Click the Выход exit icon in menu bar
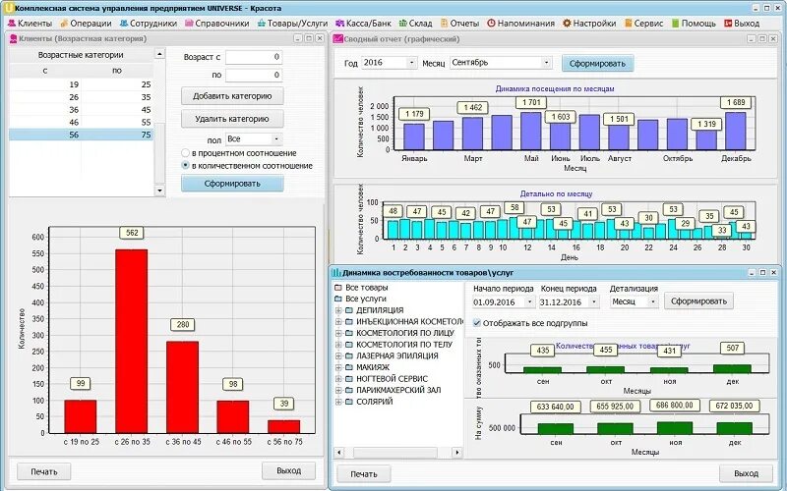The width and height of the screenshot is (787, 491). (x=728, y=23)
